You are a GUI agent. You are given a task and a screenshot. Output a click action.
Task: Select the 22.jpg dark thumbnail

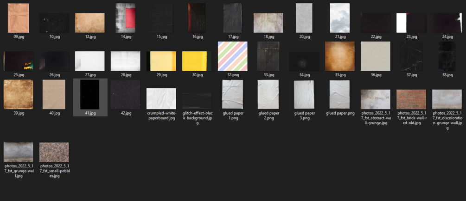376,23
